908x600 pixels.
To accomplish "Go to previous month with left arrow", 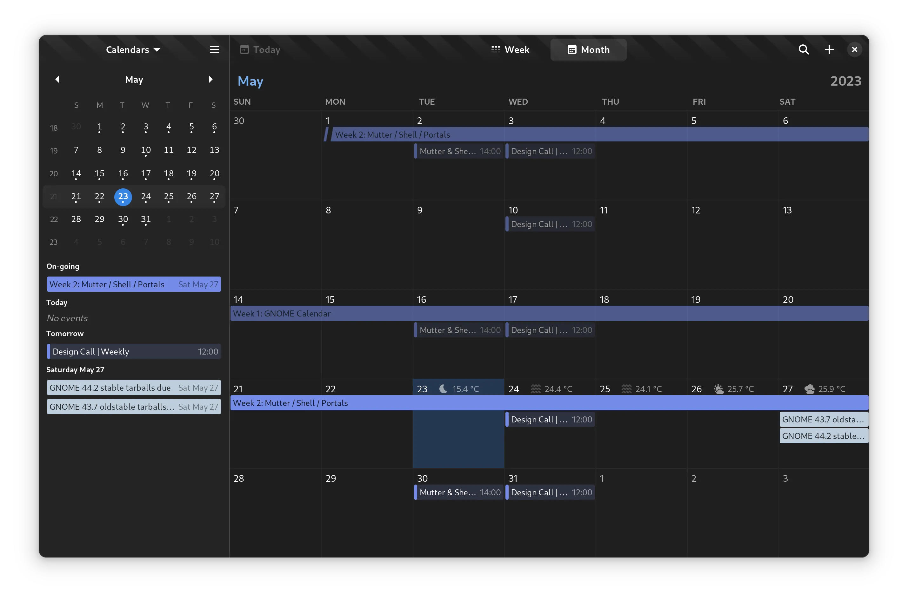I will coord(57,79).
